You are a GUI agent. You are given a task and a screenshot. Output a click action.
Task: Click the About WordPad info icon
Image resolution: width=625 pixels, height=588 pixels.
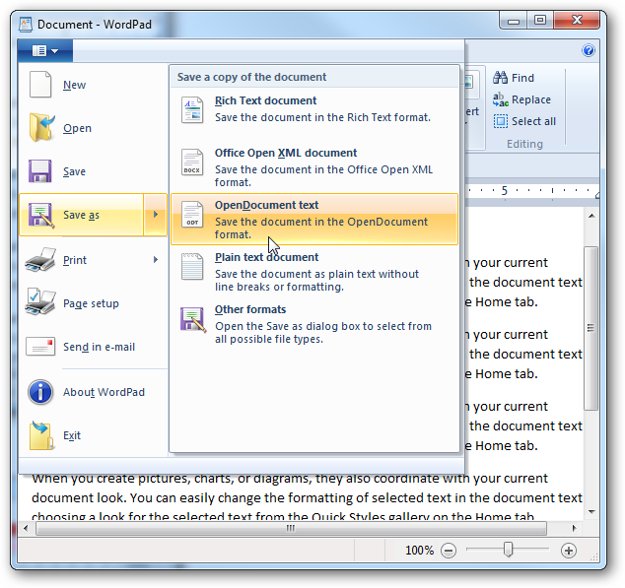pos(40,392)
